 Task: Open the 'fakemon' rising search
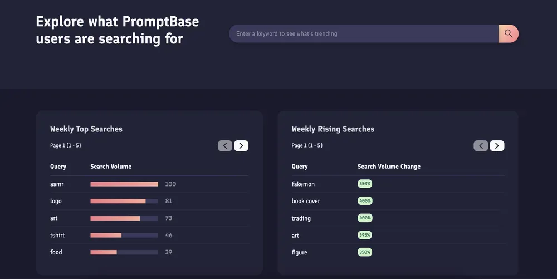coord(304,184)
